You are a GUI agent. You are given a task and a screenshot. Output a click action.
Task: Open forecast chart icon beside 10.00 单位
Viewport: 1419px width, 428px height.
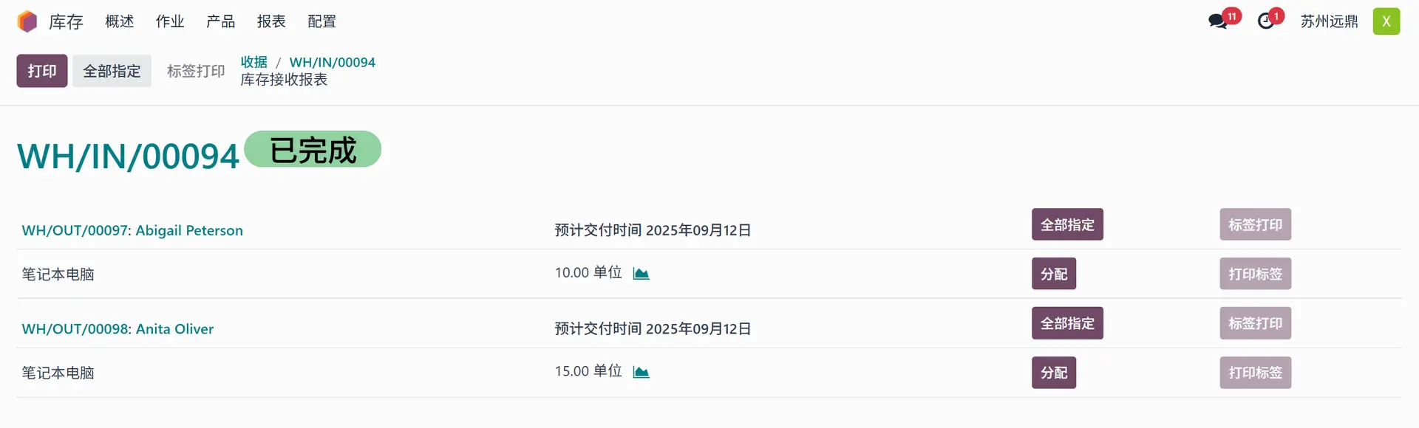coord(642,274)
